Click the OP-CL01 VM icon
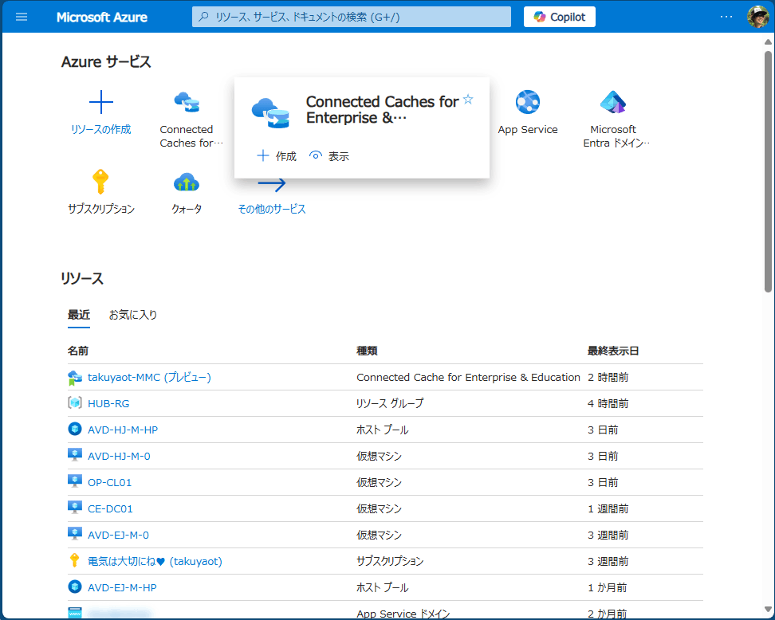Screen dimensions: 775x620 (75, 481)
